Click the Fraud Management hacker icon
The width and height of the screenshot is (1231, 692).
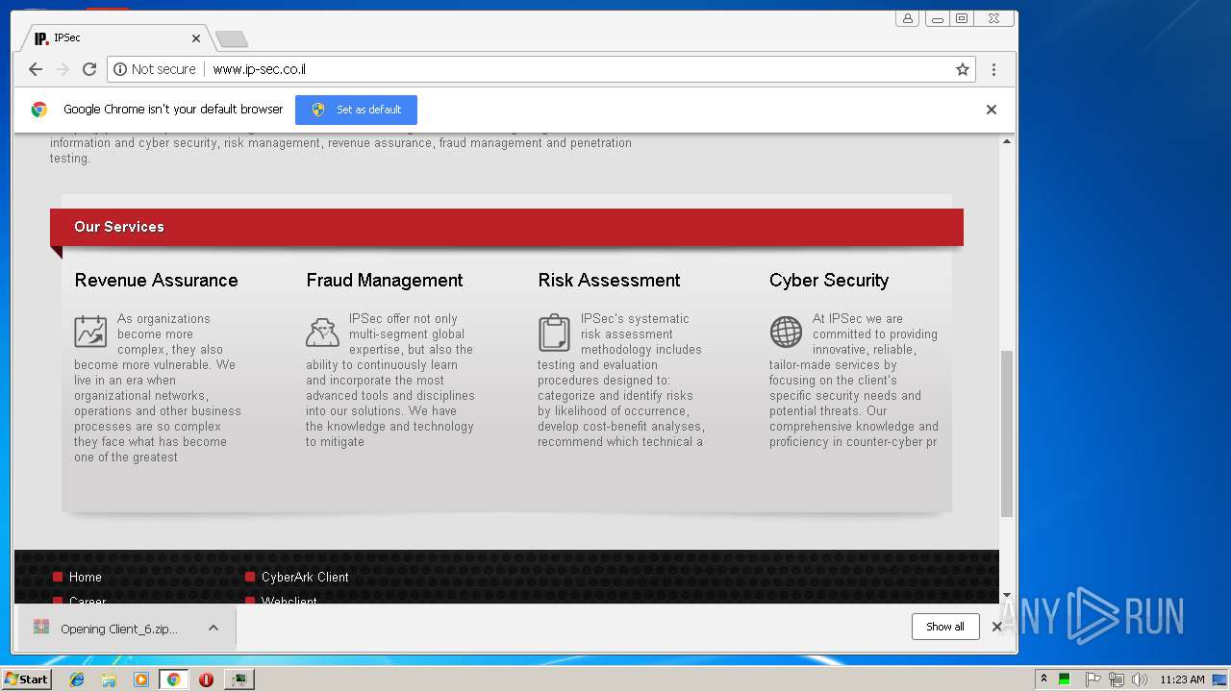point(322,332)
